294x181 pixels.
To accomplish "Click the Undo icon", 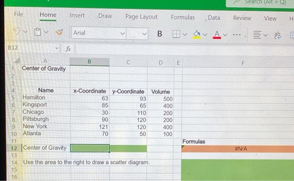I will coord(17,31).
